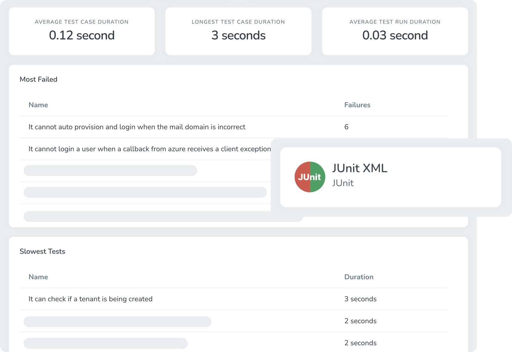
Task: Click the Duration column header
Action: (x=359, y=277)
